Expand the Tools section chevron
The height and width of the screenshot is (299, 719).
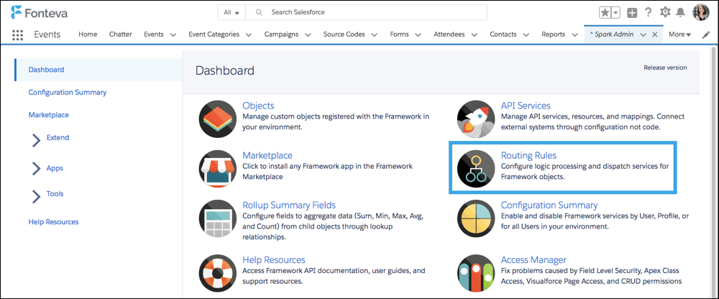click(36, 195)
